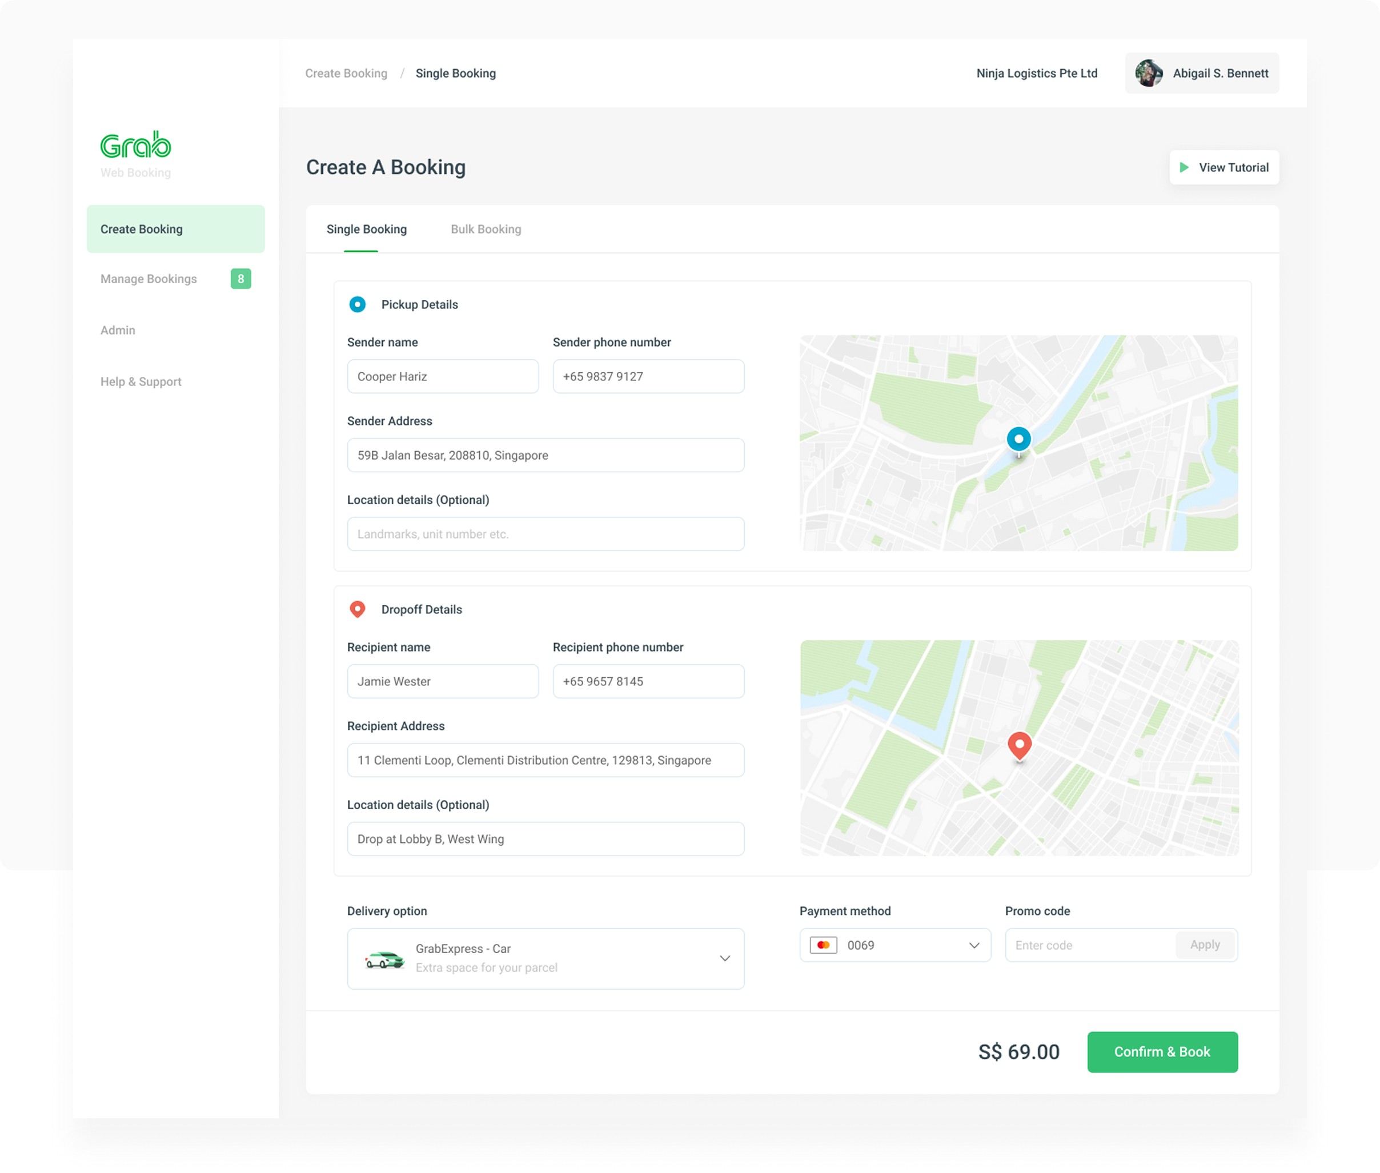Click Create Booking breadcrumb link

[x=346, y=73]
